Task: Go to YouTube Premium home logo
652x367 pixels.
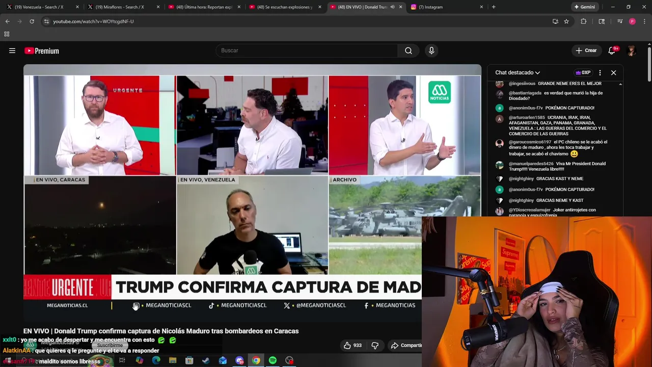Action: click(x=42, y=50)
